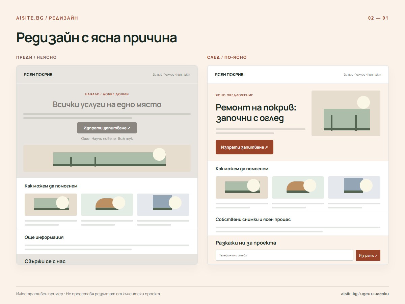Click 'ЯСЕН ПОКРИВ' logo in the after mockup
Screen dimensions: 405x304
coord(229,75)
